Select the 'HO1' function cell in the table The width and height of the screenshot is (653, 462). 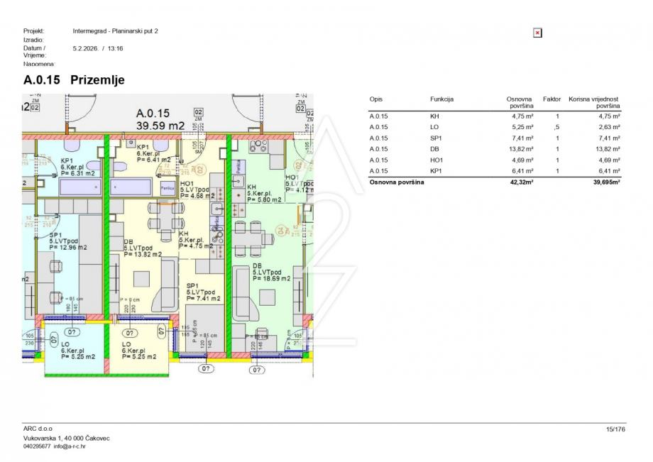pyautogui.click(x=437, y=160)
